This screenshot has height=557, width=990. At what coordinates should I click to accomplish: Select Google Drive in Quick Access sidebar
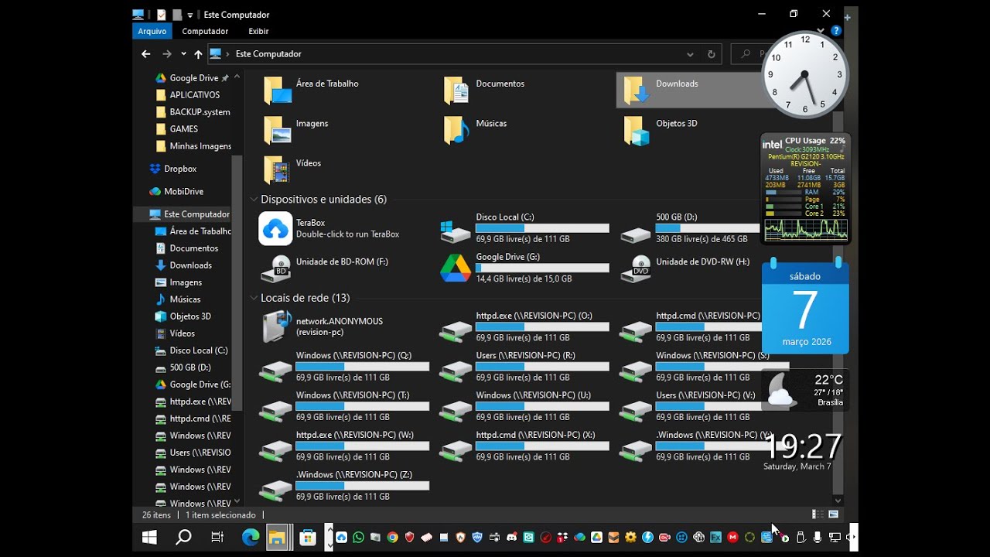[193, 78]
